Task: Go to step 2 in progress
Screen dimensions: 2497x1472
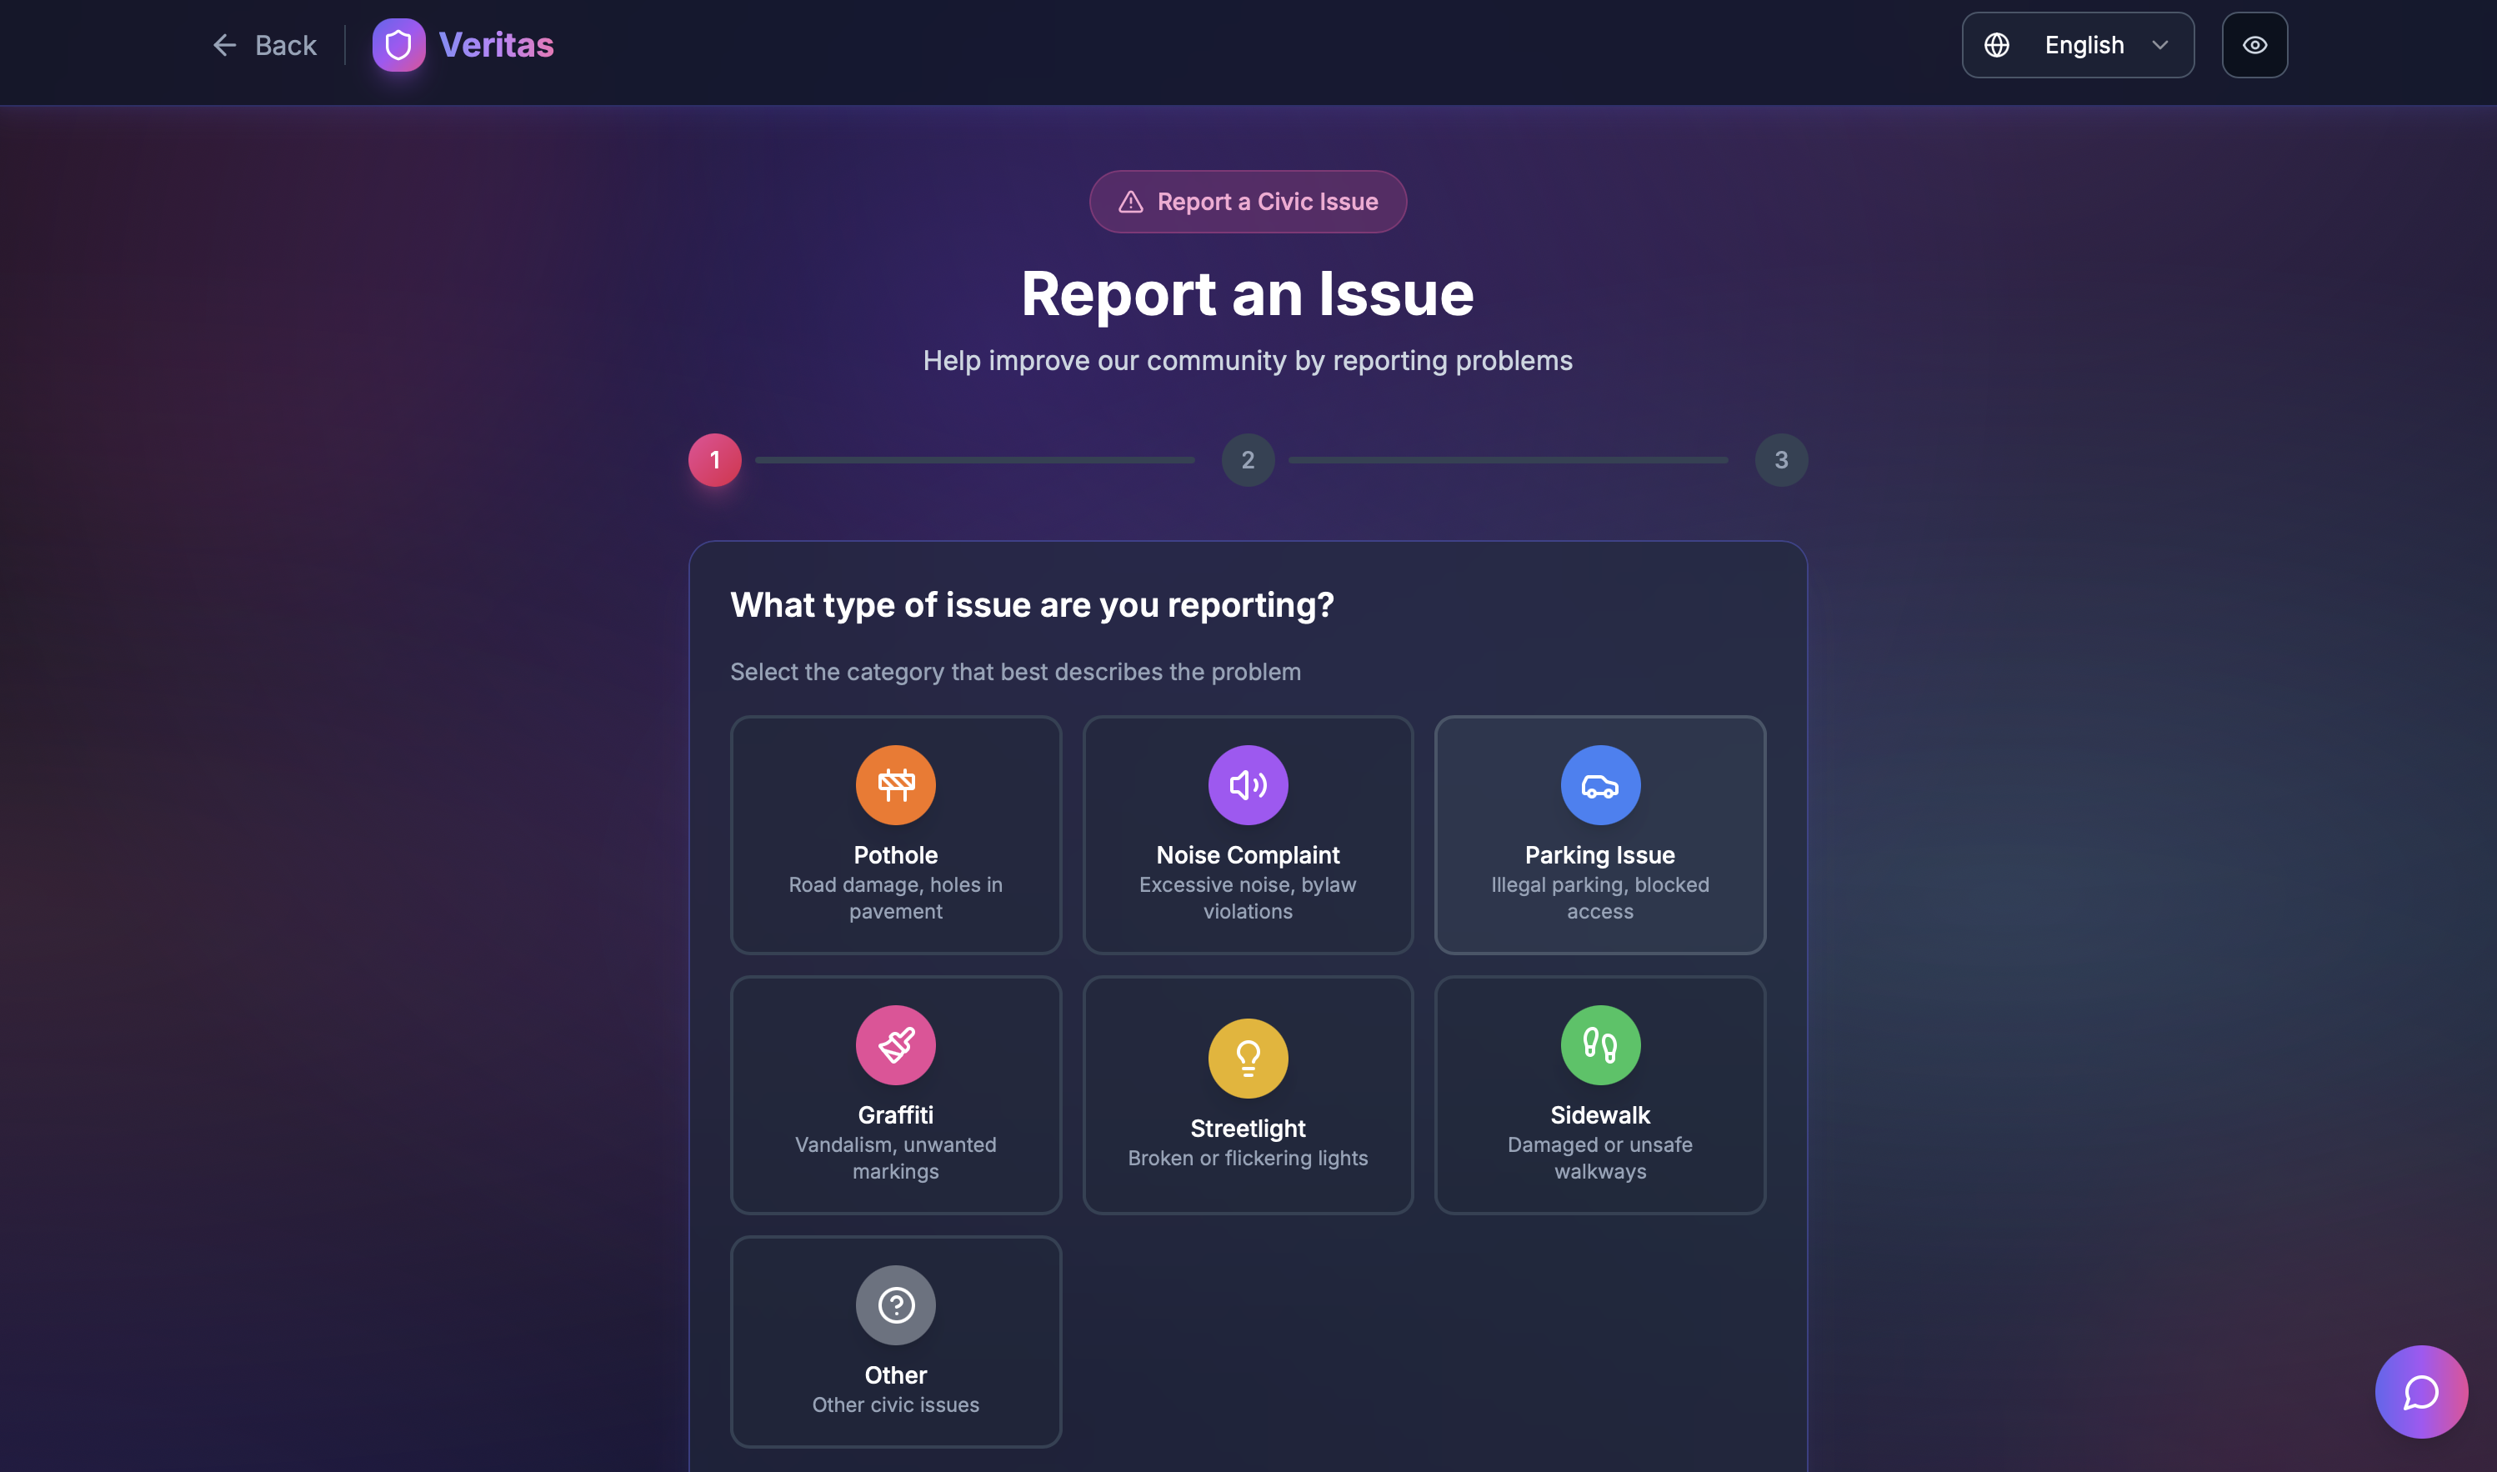Action: [x=1248, y=459]
